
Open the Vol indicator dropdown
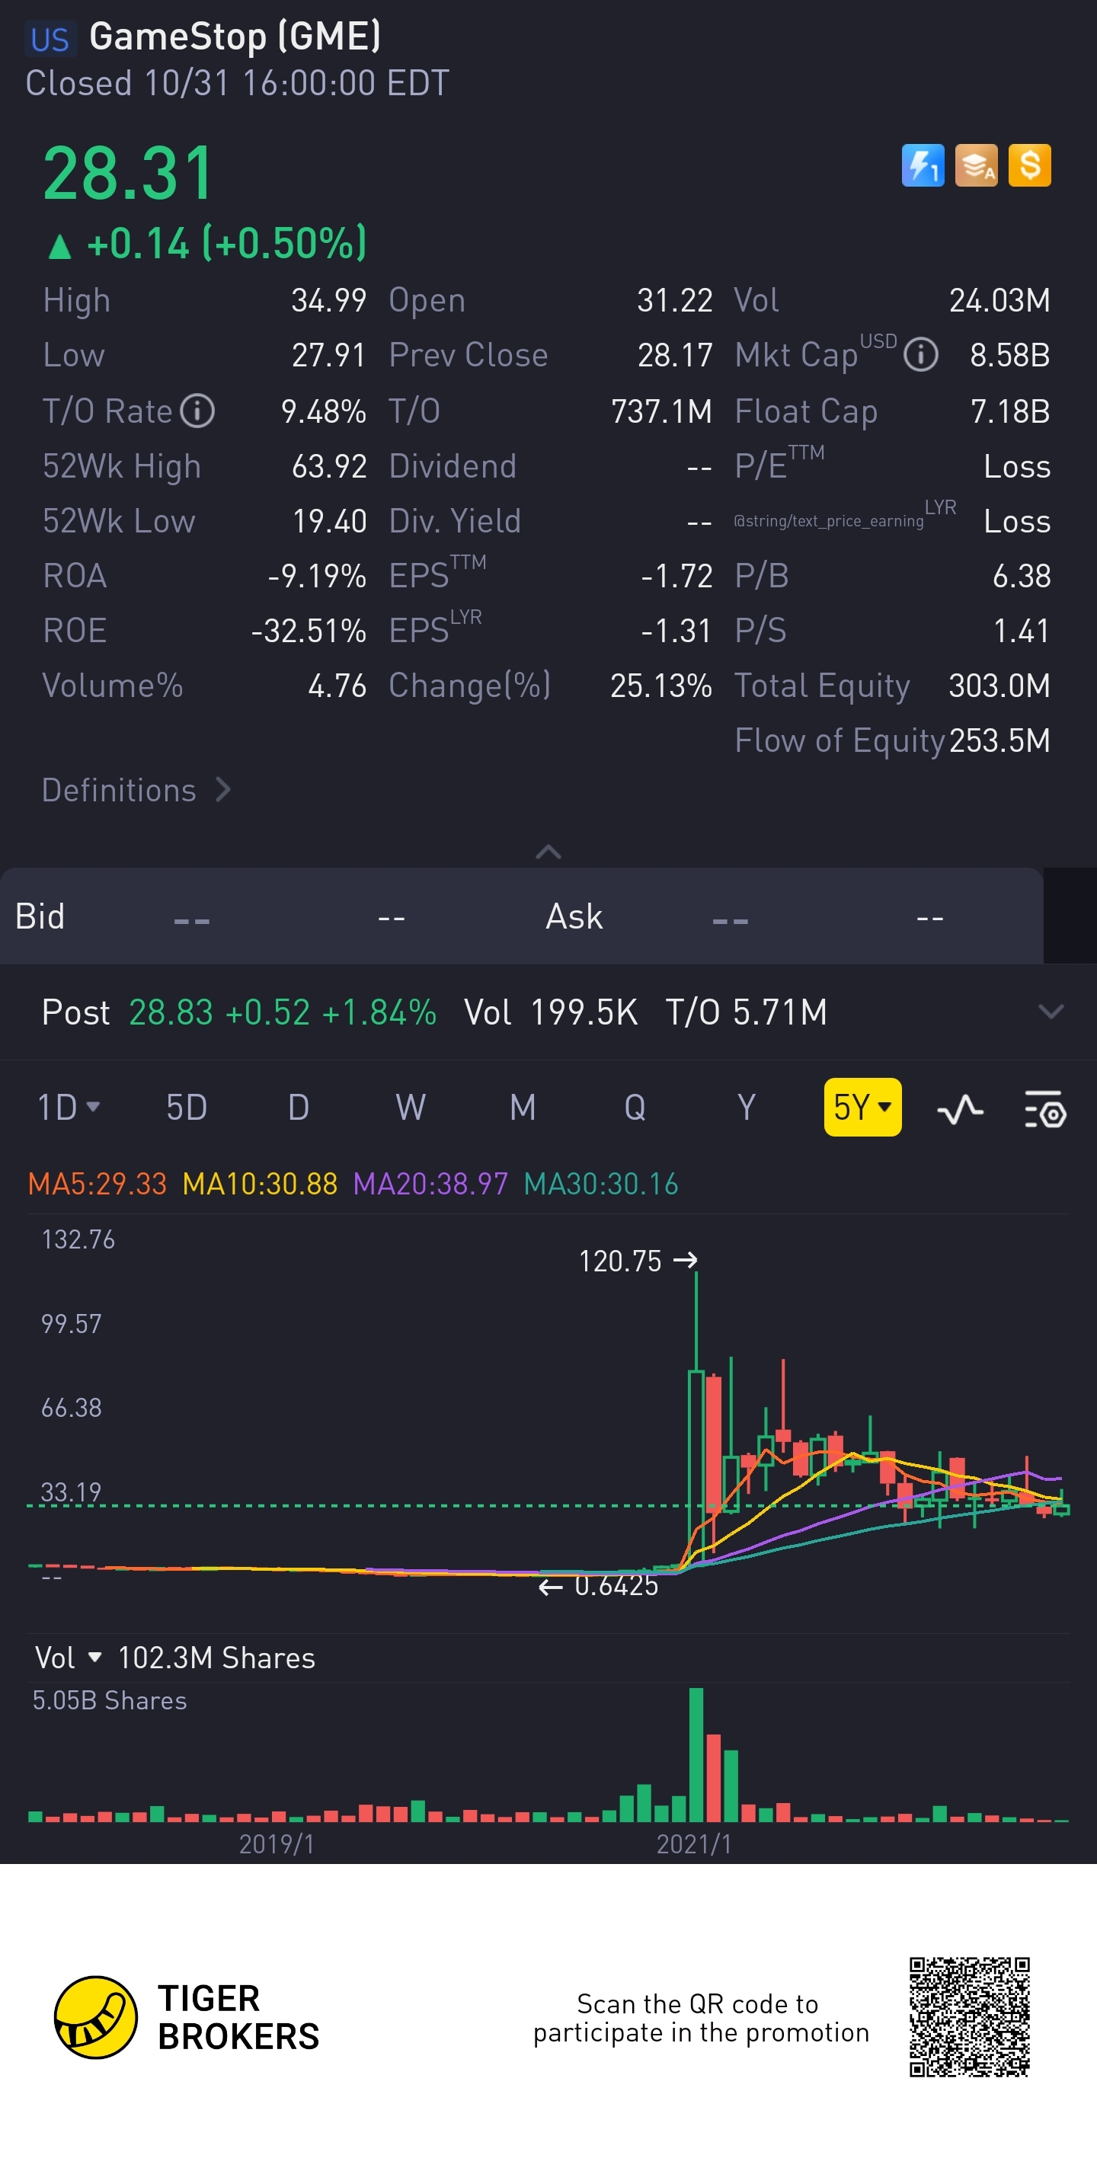pyautogui.click(x=69, y=1658)
